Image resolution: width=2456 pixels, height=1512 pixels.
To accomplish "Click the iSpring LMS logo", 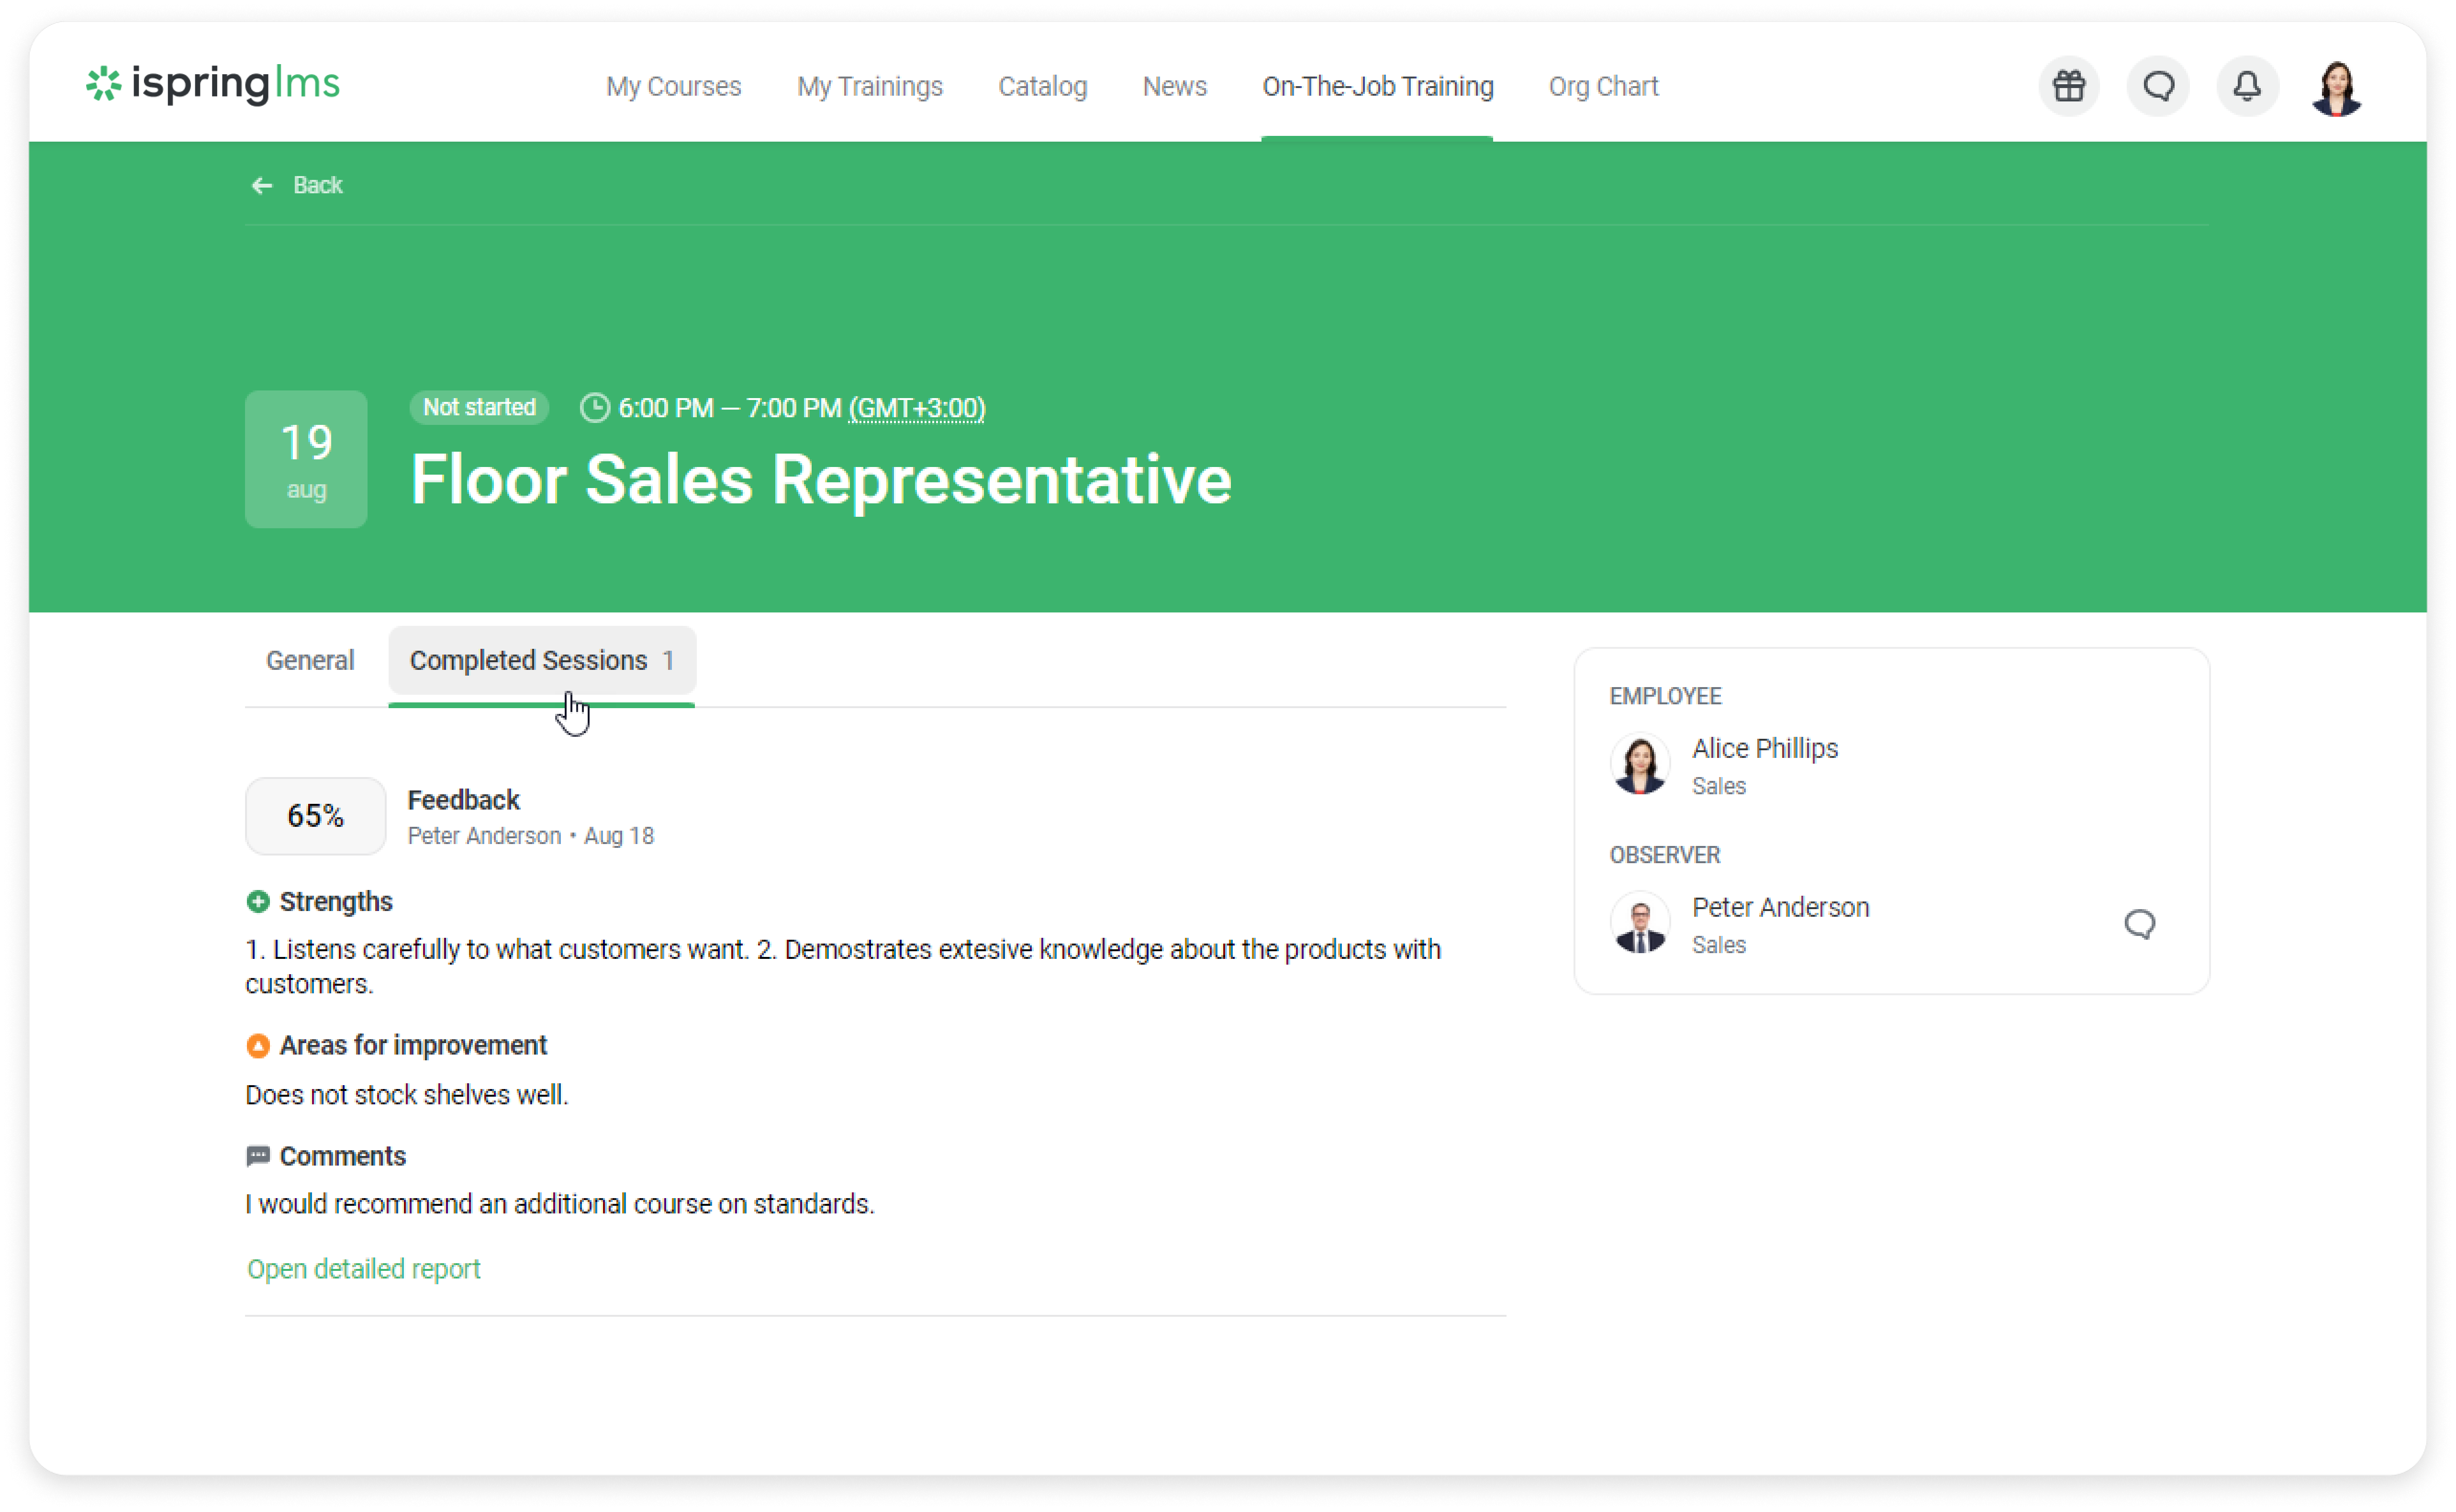I will [213, 84].
